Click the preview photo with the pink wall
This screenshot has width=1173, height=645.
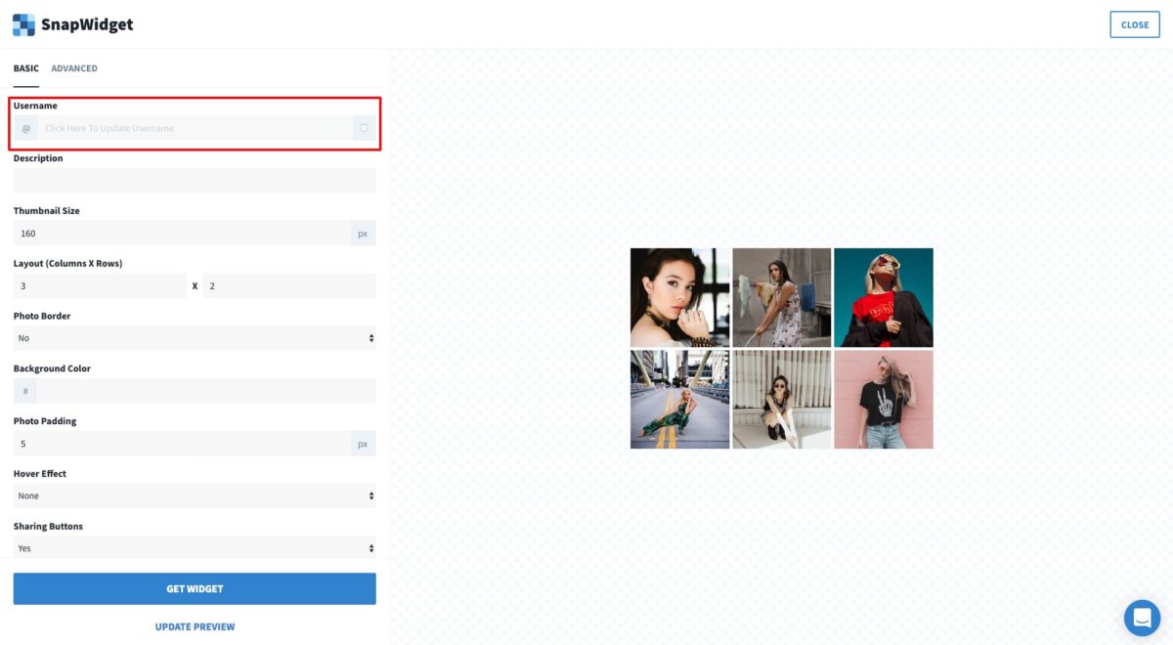pos(884,400)
